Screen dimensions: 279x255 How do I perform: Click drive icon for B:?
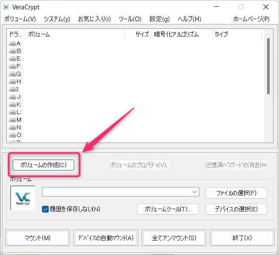click(12, 51)
